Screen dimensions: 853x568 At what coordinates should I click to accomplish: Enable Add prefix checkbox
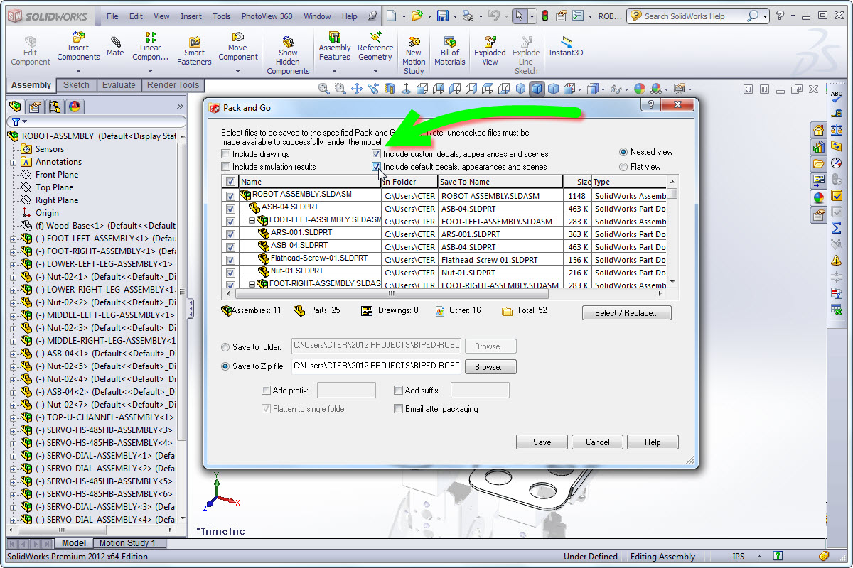(266, 390)
